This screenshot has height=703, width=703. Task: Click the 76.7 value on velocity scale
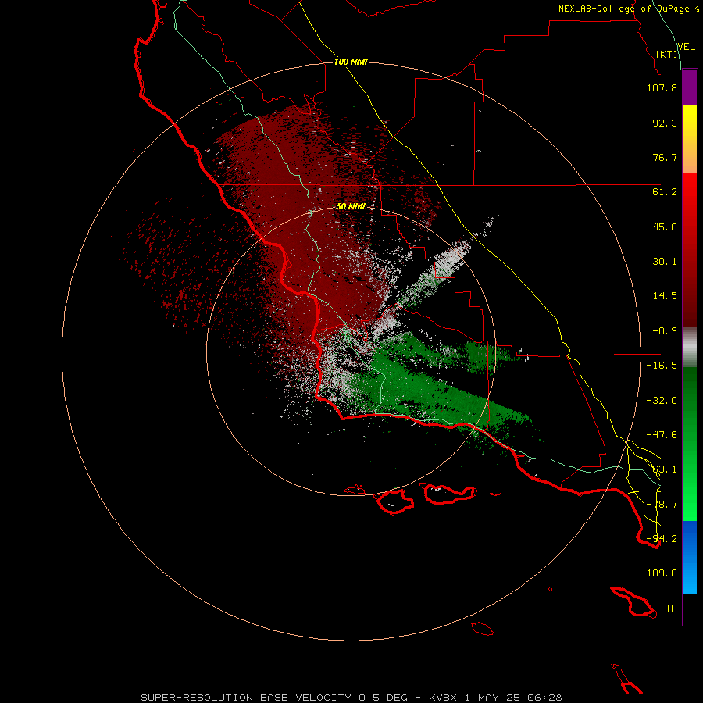pos(665,157)
